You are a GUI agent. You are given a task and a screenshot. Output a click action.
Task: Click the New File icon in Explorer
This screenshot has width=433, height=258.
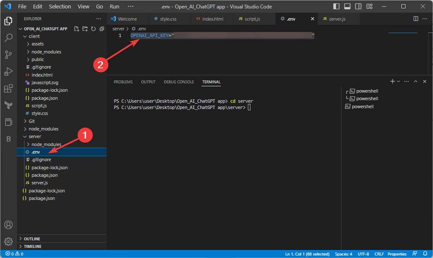(76, 29)
